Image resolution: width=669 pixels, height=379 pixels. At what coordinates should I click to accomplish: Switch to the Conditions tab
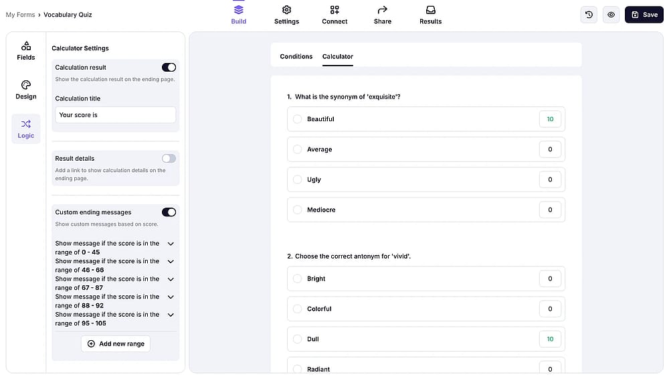(x=296, y=56)
